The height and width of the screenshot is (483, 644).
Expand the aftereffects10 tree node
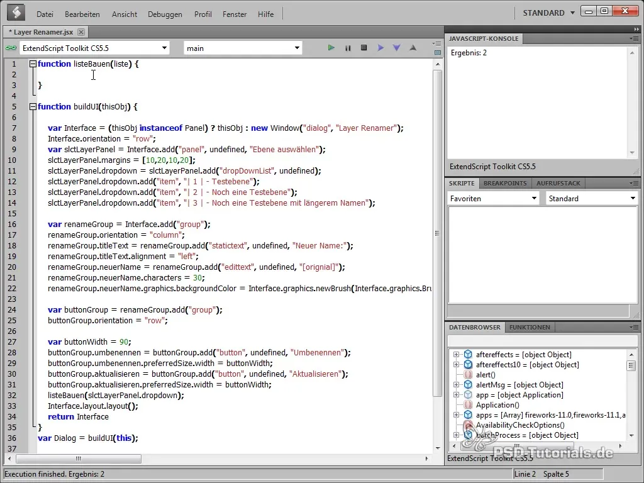[456, 364]
